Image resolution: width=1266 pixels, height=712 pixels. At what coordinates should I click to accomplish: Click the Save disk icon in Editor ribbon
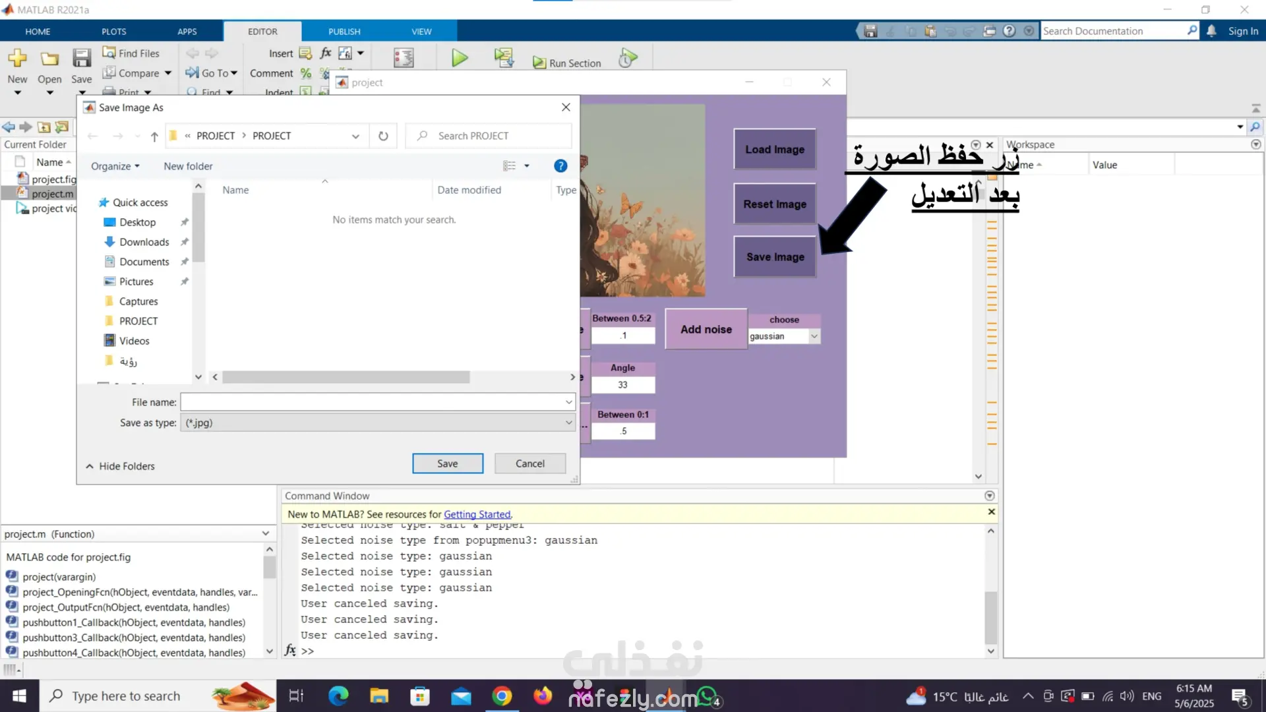coord(82,59)
